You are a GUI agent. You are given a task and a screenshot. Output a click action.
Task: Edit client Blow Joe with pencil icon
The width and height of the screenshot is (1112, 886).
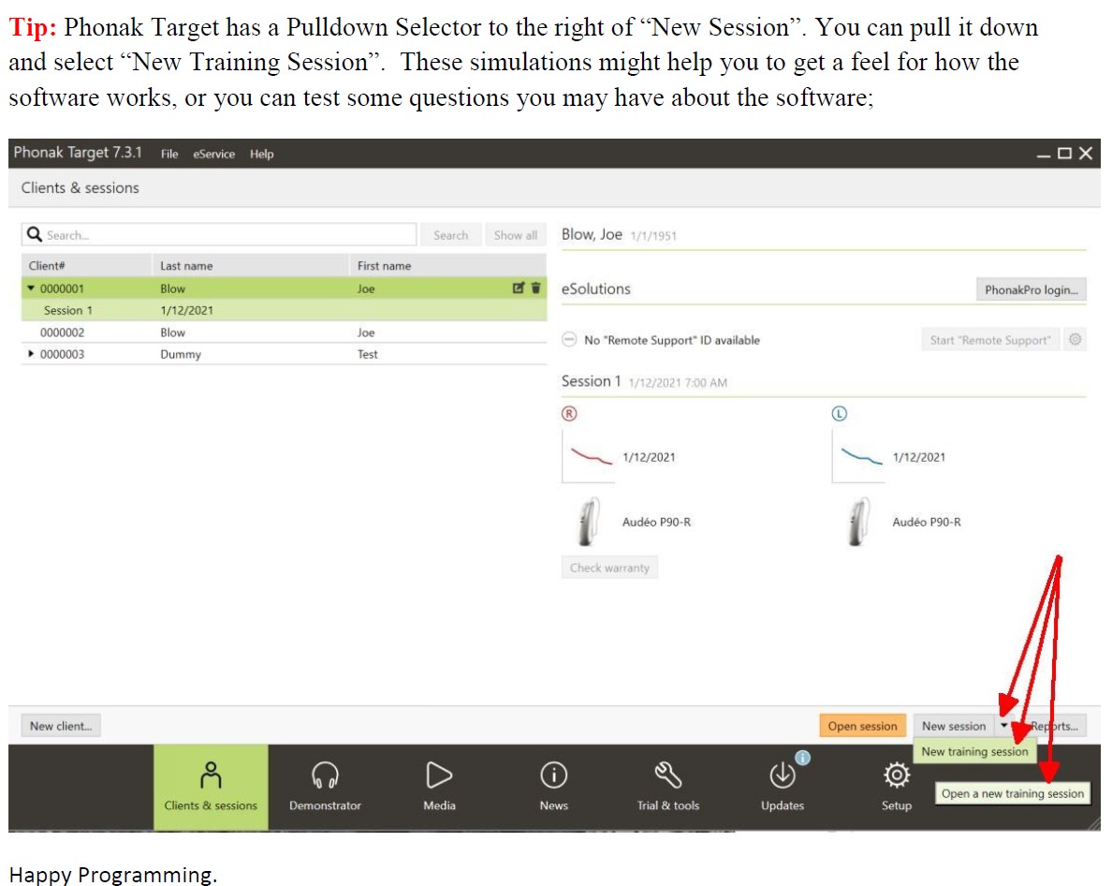point(519,288)
